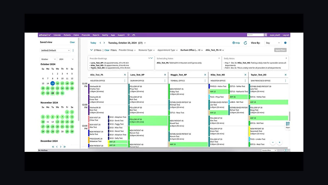Select October 15 in the mini calendar
The image size is (328, 185).
pyautogui.click(x=52, y=83)
